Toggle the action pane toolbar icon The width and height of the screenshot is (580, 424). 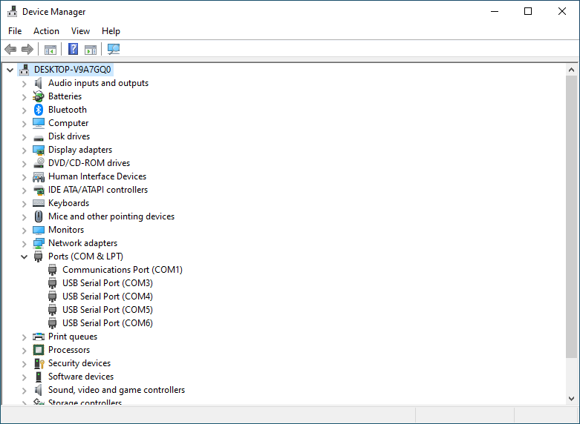pos(91,49)
